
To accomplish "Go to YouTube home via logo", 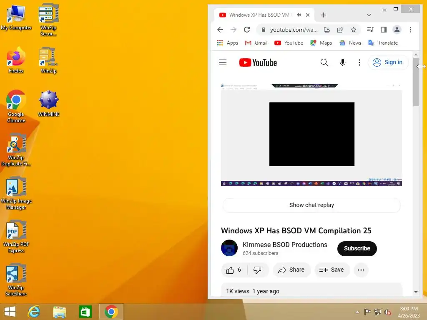I will (258, 62).
